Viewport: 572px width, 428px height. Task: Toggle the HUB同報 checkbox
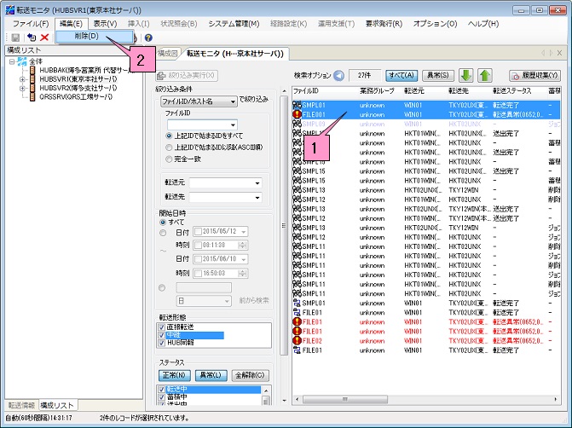(162, 343)
